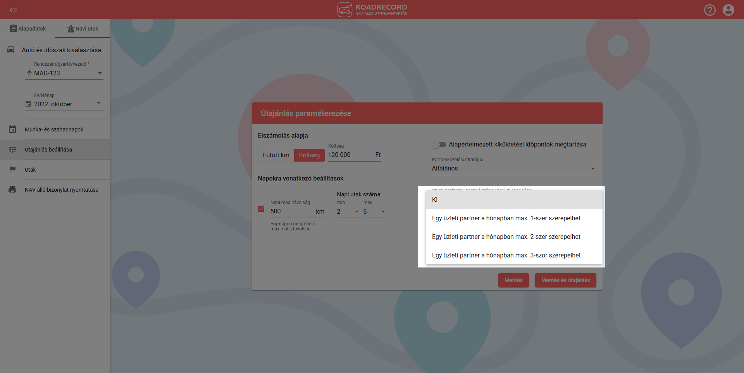The width and height of the screenshot is (744, 373).
Task: Open the help question mark icon
Action: pyautogui.click(x=710, y=10)
